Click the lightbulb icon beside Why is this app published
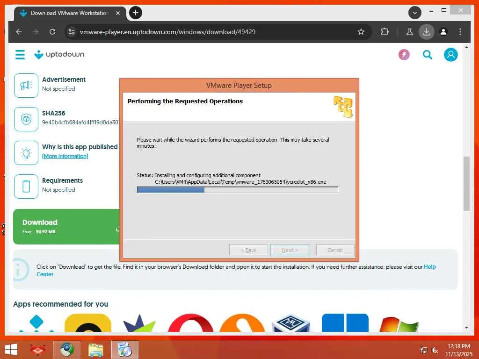Image resolution: width=479 pixels, height=359 pixels. coord(26,153)
